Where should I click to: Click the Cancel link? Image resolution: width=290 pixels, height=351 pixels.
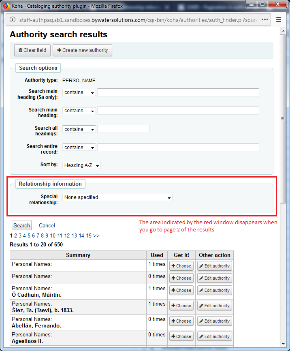click(47, 226)
